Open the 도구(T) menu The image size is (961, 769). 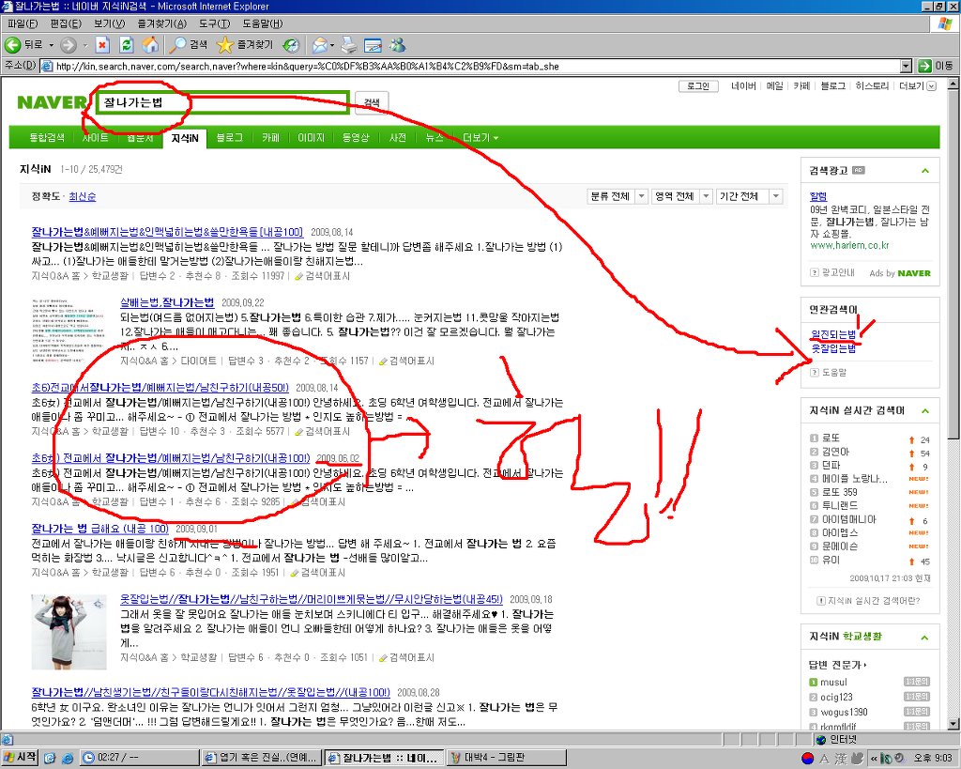pyautogui.click(x=215, y=23)
